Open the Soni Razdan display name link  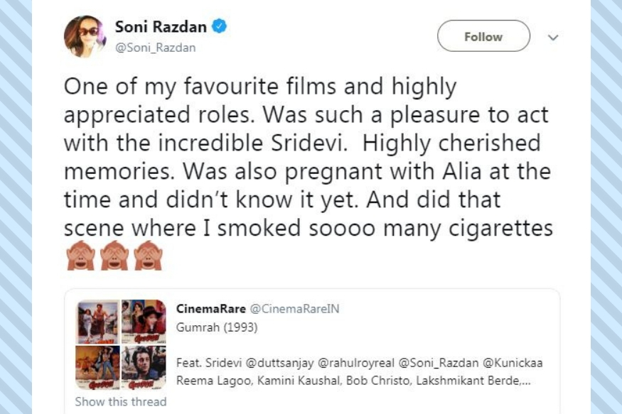coord(161,26)
